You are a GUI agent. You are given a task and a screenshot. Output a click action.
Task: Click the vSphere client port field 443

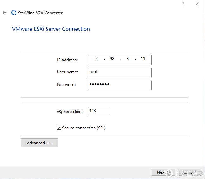click(99, 112)
